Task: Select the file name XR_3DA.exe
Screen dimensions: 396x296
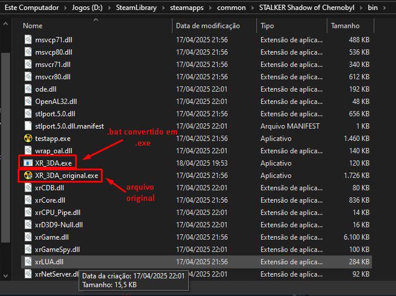Action: [53, 163]
